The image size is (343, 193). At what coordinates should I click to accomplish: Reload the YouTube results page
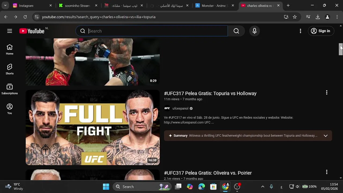pos(25,17)
